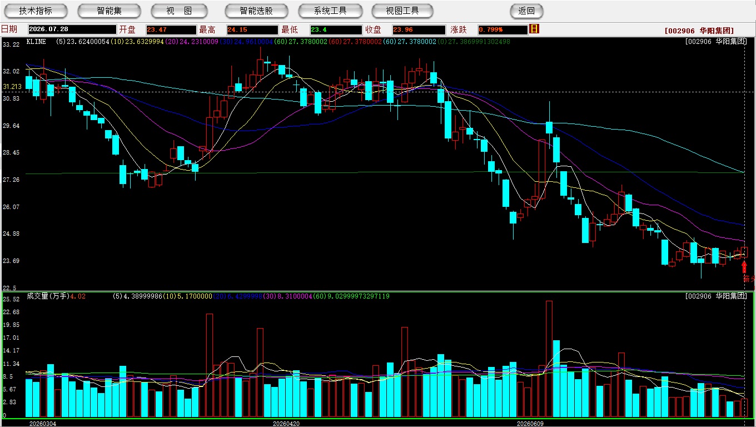Click the 20260304 date axis label
Image resolution: width=756 pixels, height=427 pixels.
43,424
